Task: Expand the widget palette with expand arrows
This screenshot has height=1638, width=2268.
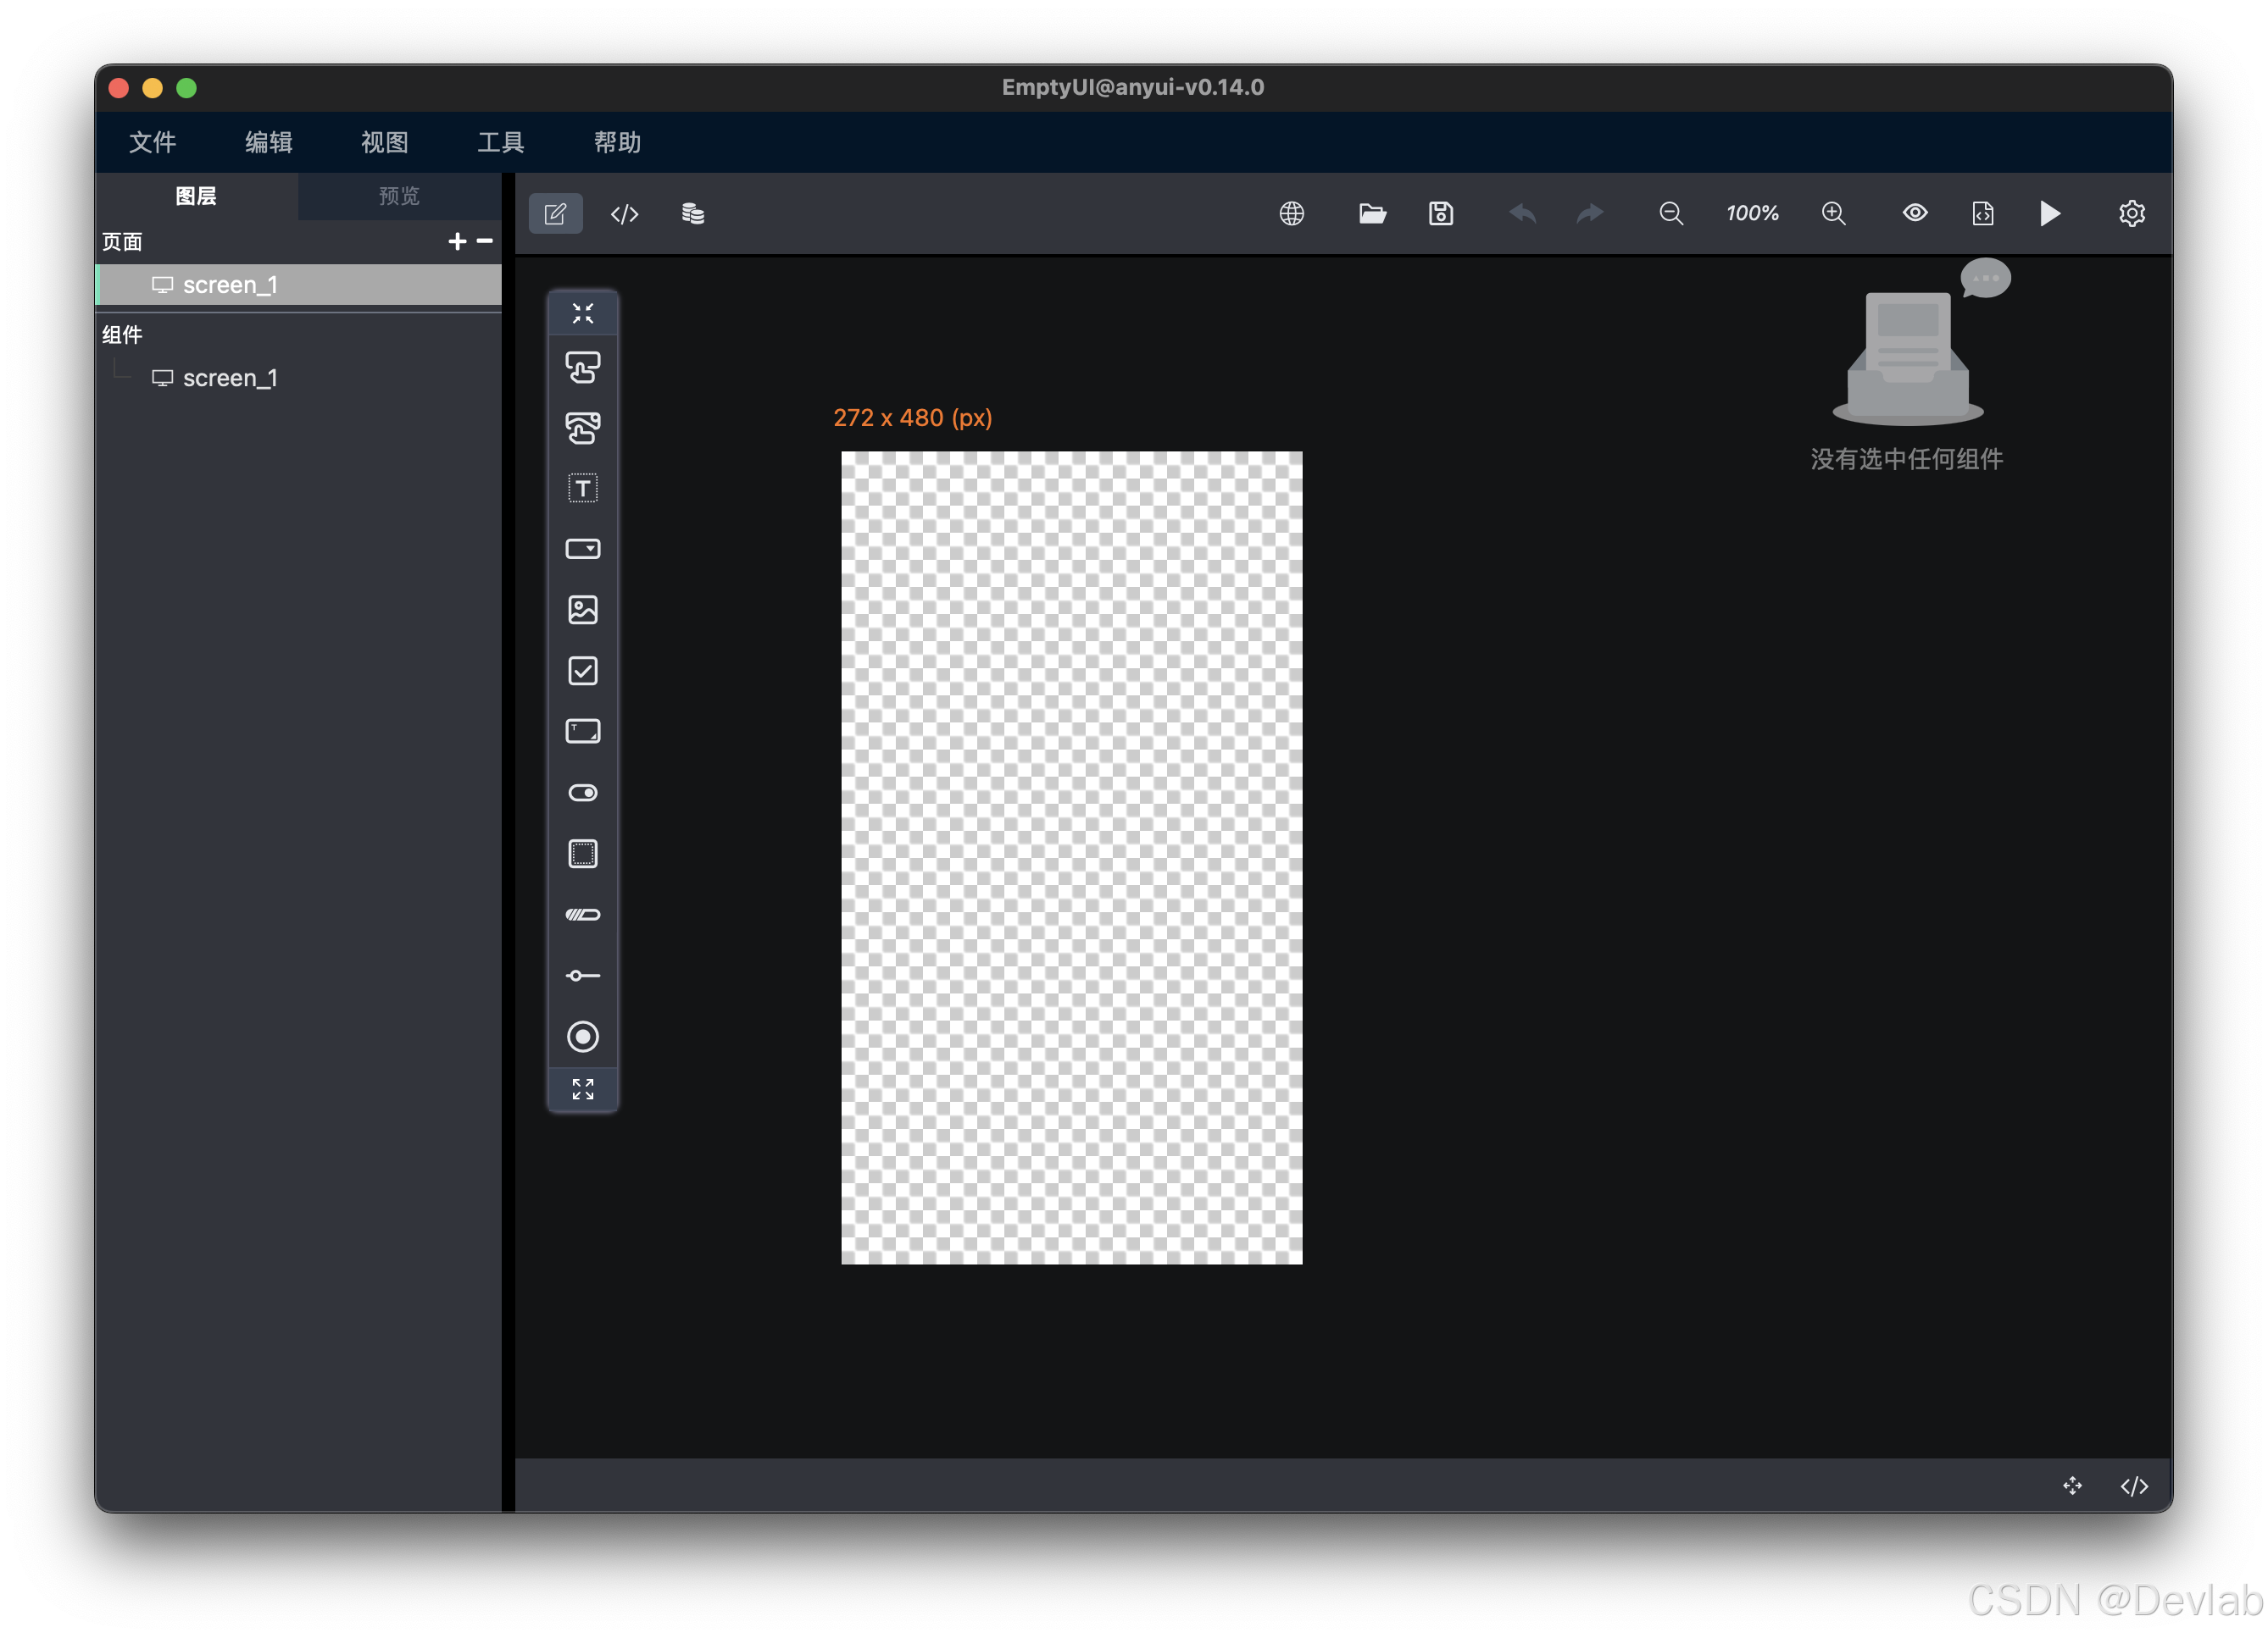Action: pos(583,1088)
